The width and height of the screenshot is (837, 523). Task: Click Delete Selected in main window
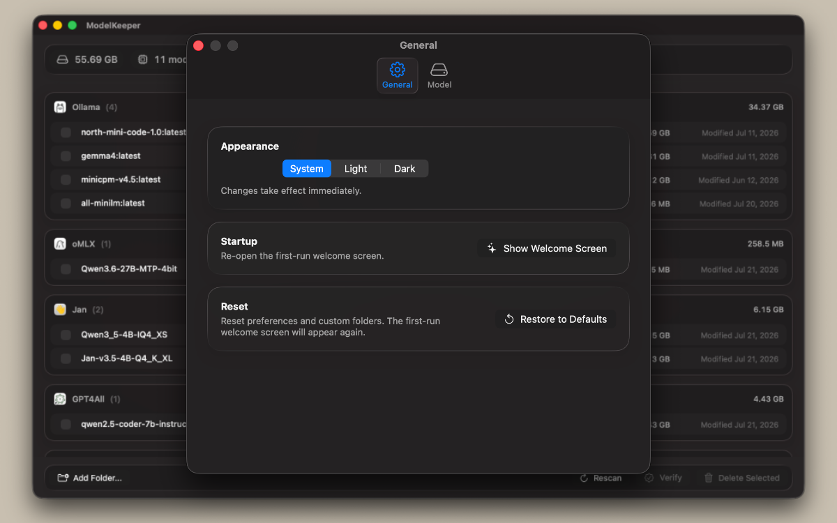[x=741, y=478]
